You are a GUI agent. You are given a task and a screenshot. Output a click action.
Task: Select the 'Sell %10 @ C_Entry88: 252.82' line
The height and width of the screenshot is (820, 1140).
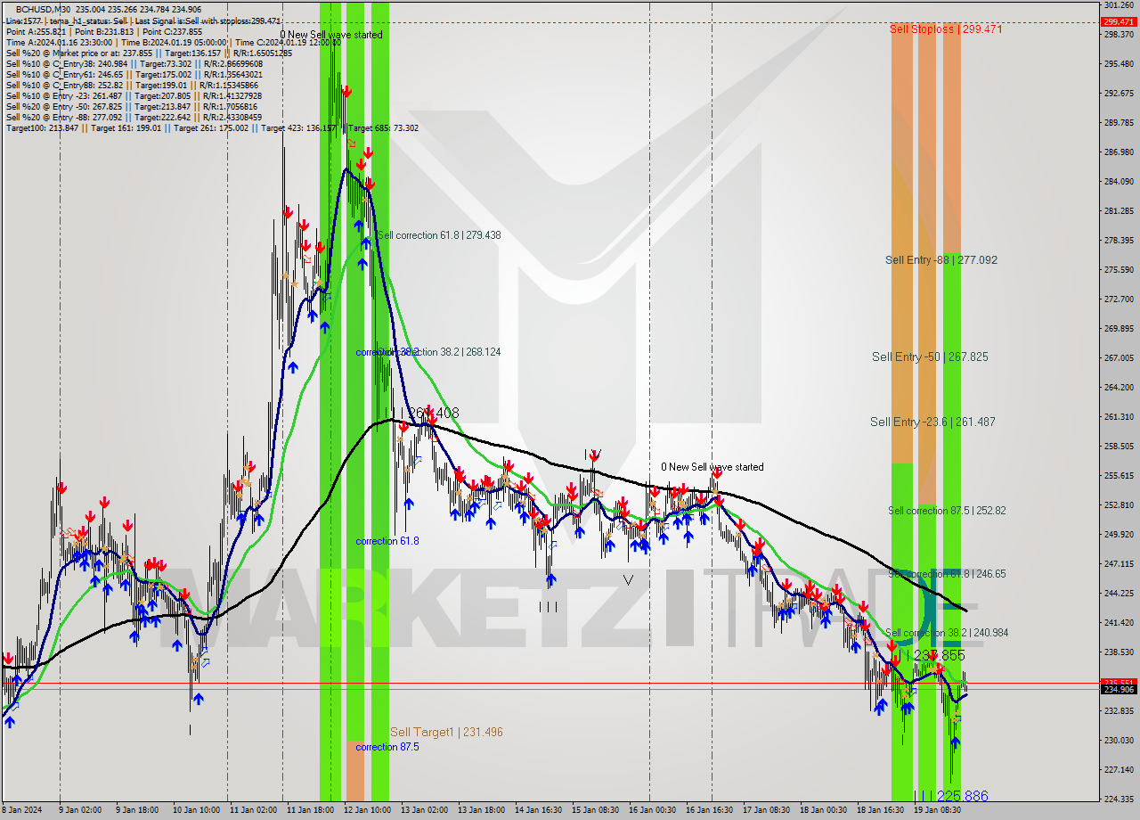coord(134,85)
